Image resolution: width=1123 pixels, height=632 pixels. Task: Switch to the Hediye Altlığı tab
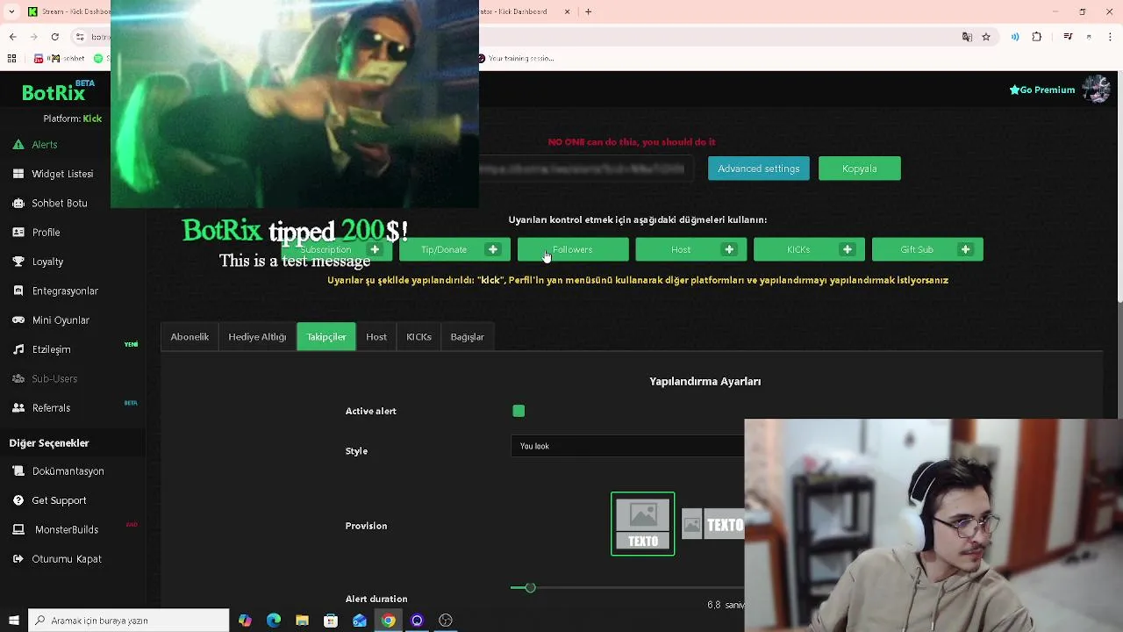[257, 337]
